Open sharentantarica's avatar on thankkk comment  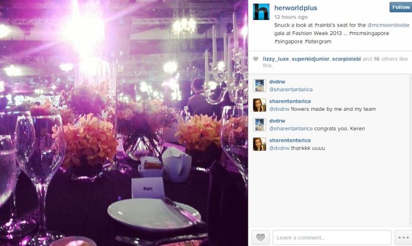pyautogui.click(x=259, y=144)
